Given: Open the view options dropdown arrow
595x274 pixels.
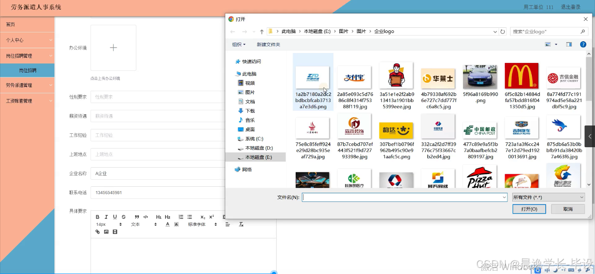Looking at the screenshot, I should point(556,44).
